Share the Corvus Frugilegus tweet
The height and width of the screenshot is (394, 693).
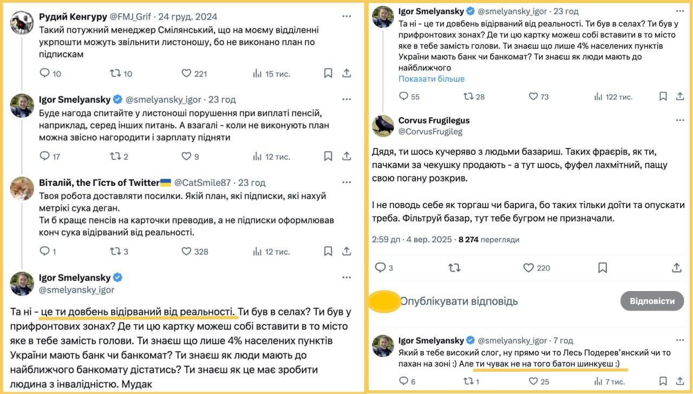pos(676,268)
